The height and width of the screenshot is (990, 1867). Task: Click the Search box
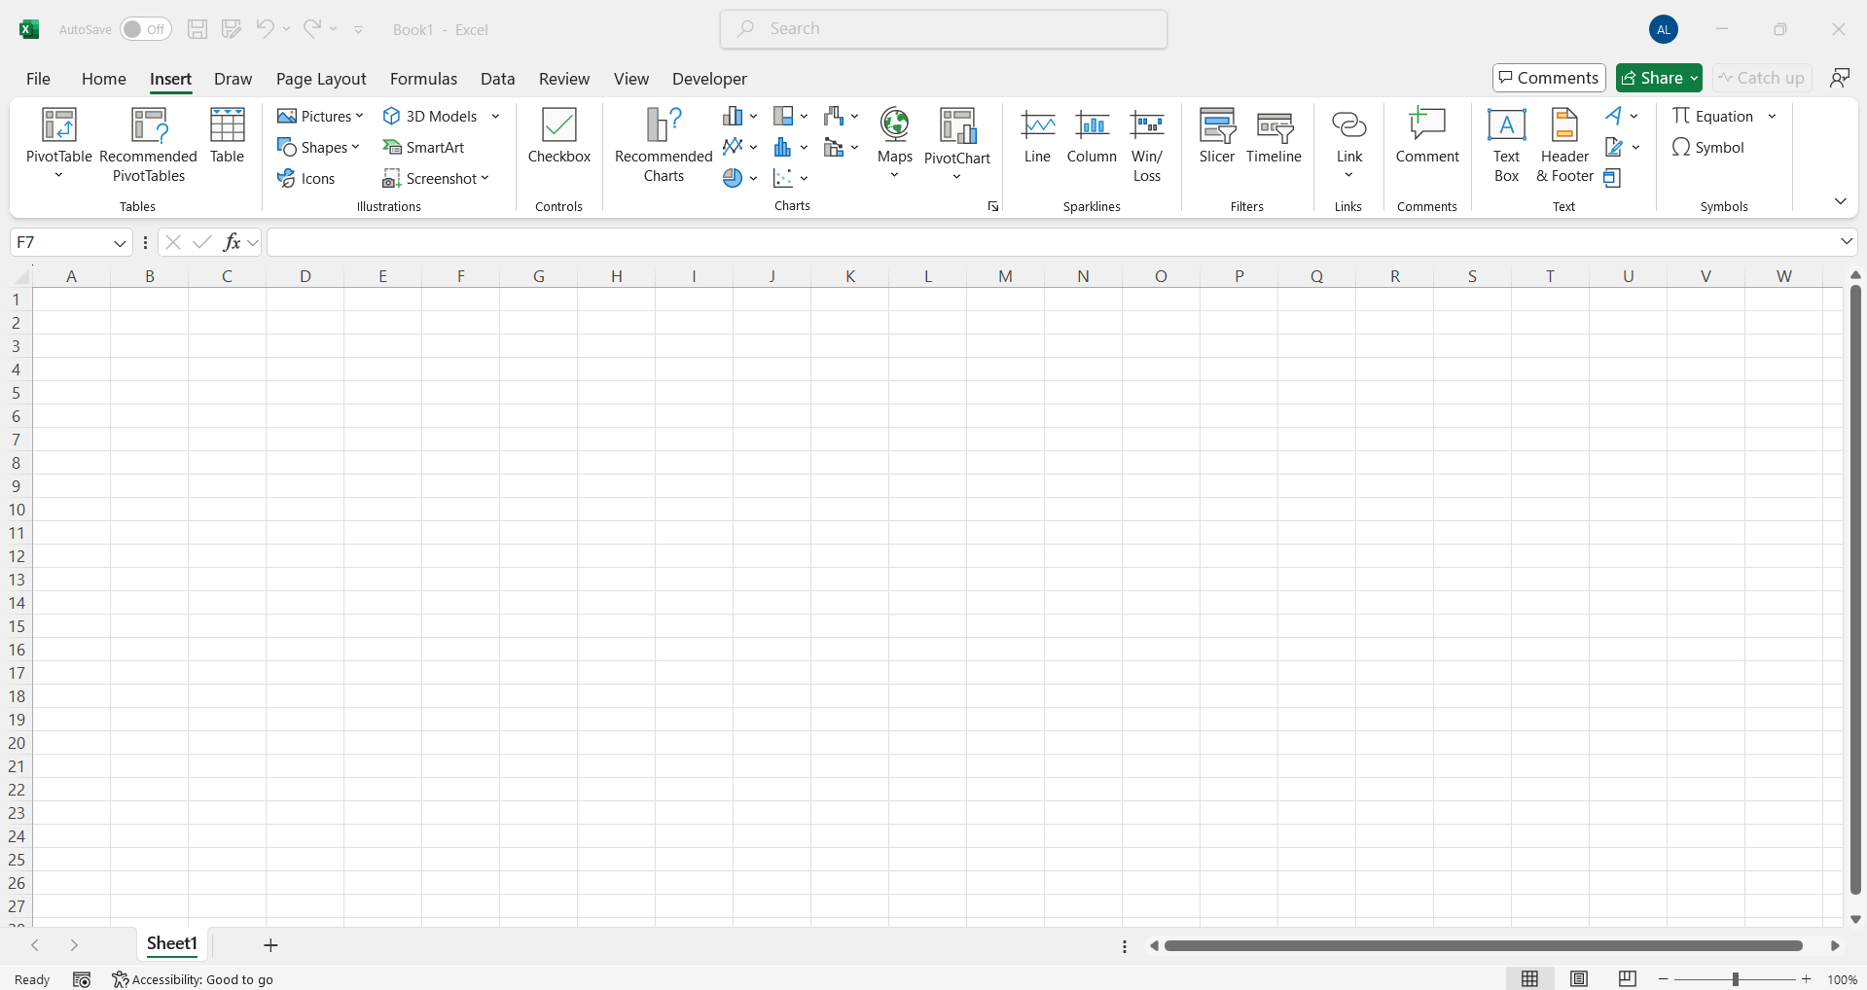pyautogui.click(x=944, y=29)
